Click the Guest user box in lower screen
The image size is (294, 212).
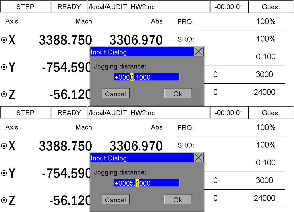click(271, 113)
